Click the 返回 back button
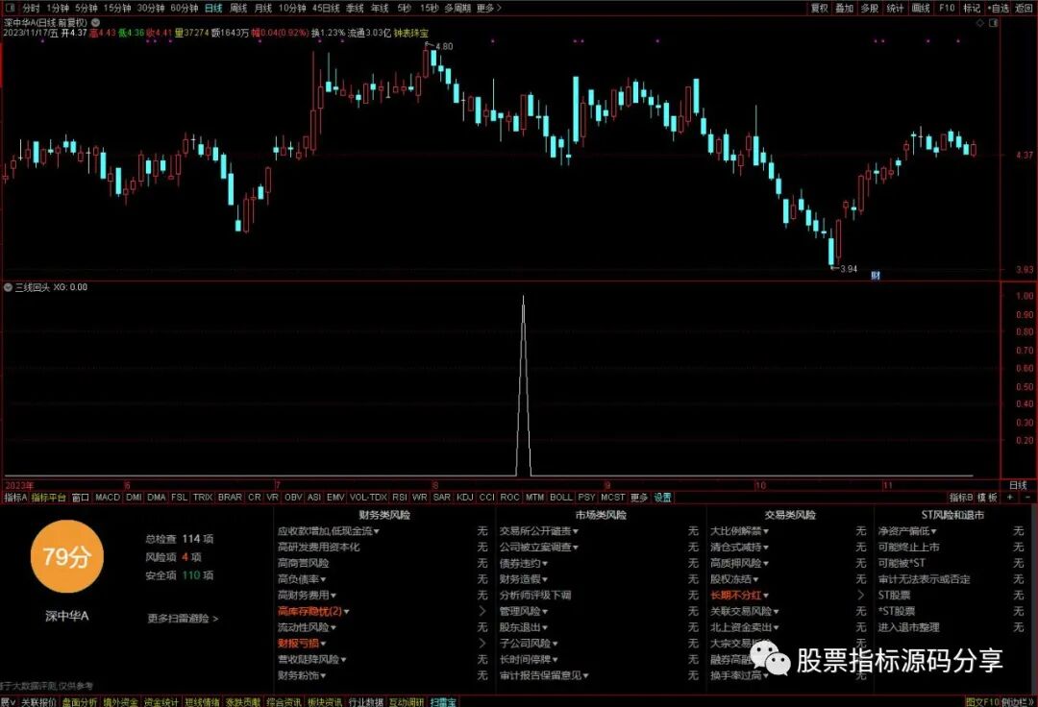Screen dimensions: 1038x707 1024,8
